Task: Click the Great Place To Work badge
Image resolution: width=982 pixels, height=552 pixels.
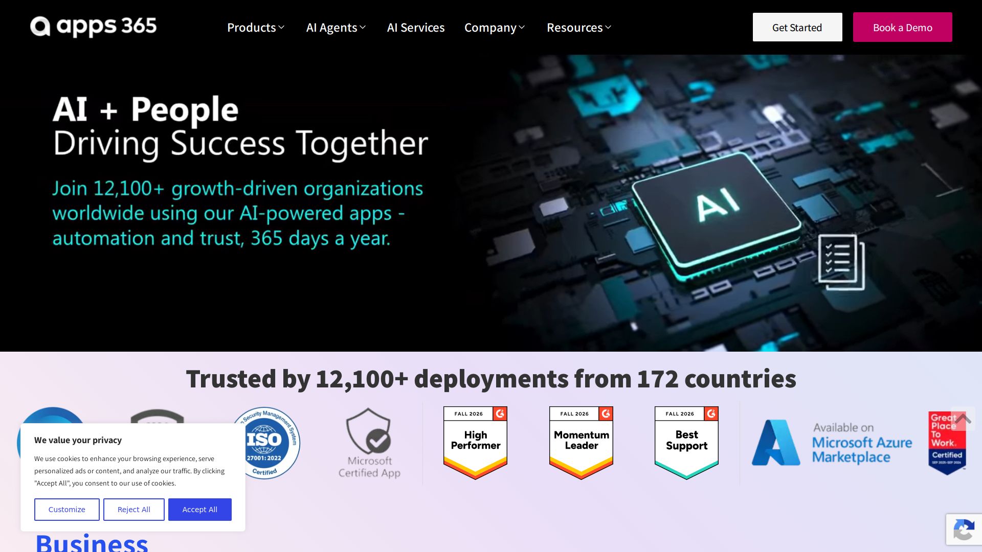Action: pyautogui.click(x=947, y=443)
